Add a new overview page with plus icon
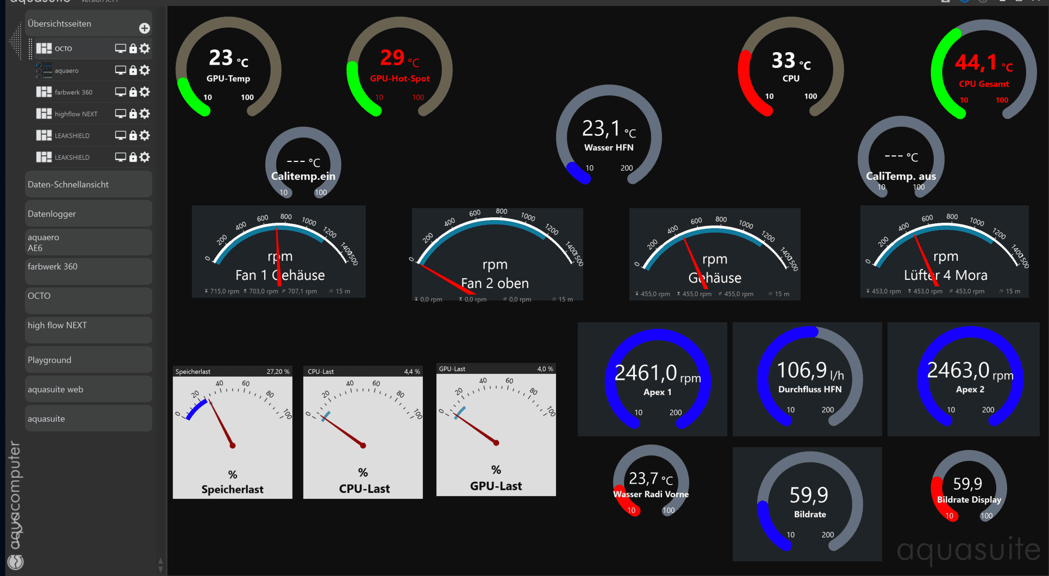Viewport: 1049px width, 576px height. pyautogui.click(x=145, y=28)
